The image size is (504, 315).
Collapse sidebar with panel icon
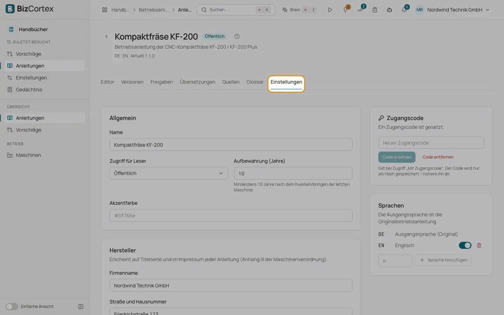(x=81, y=307)
